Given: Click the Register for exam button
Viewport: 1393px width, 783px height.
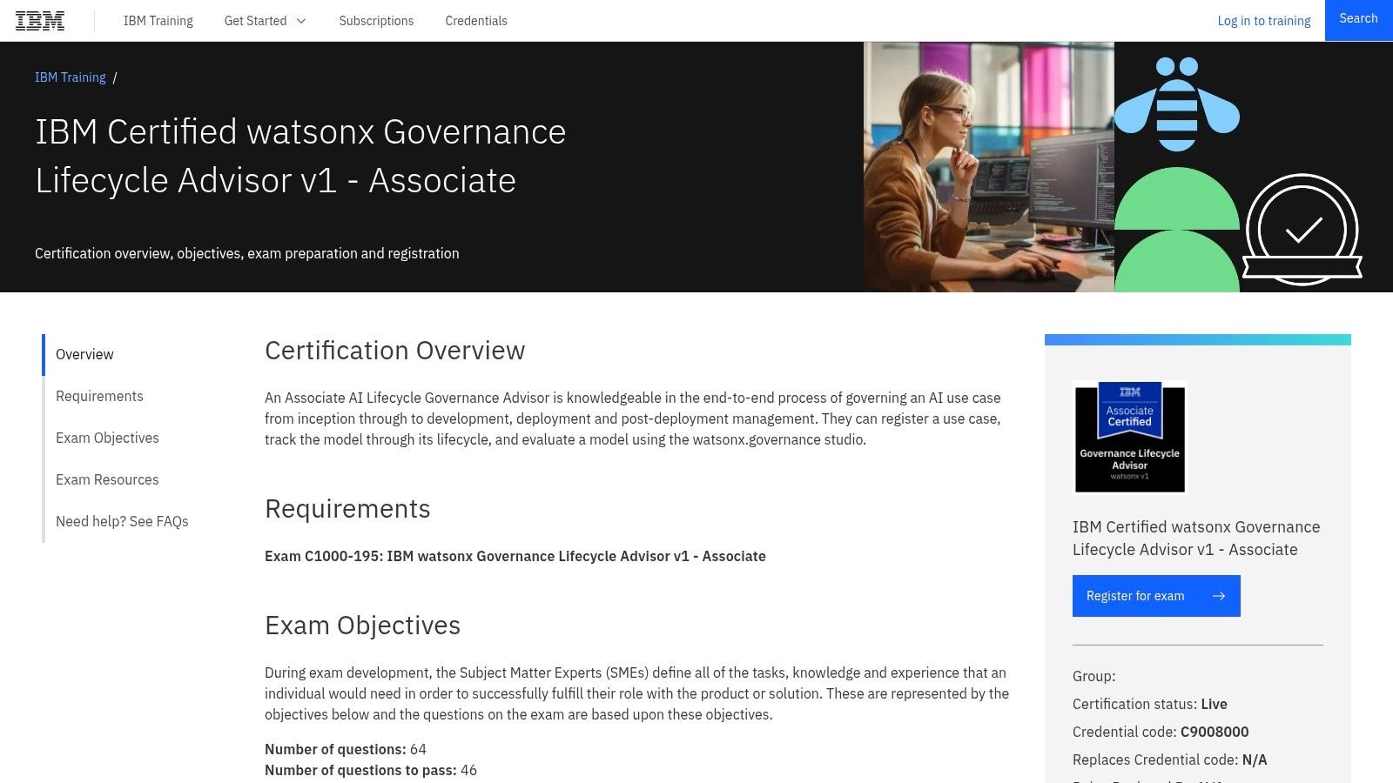Looking at the screenshot, I should tap(1156, 596).
